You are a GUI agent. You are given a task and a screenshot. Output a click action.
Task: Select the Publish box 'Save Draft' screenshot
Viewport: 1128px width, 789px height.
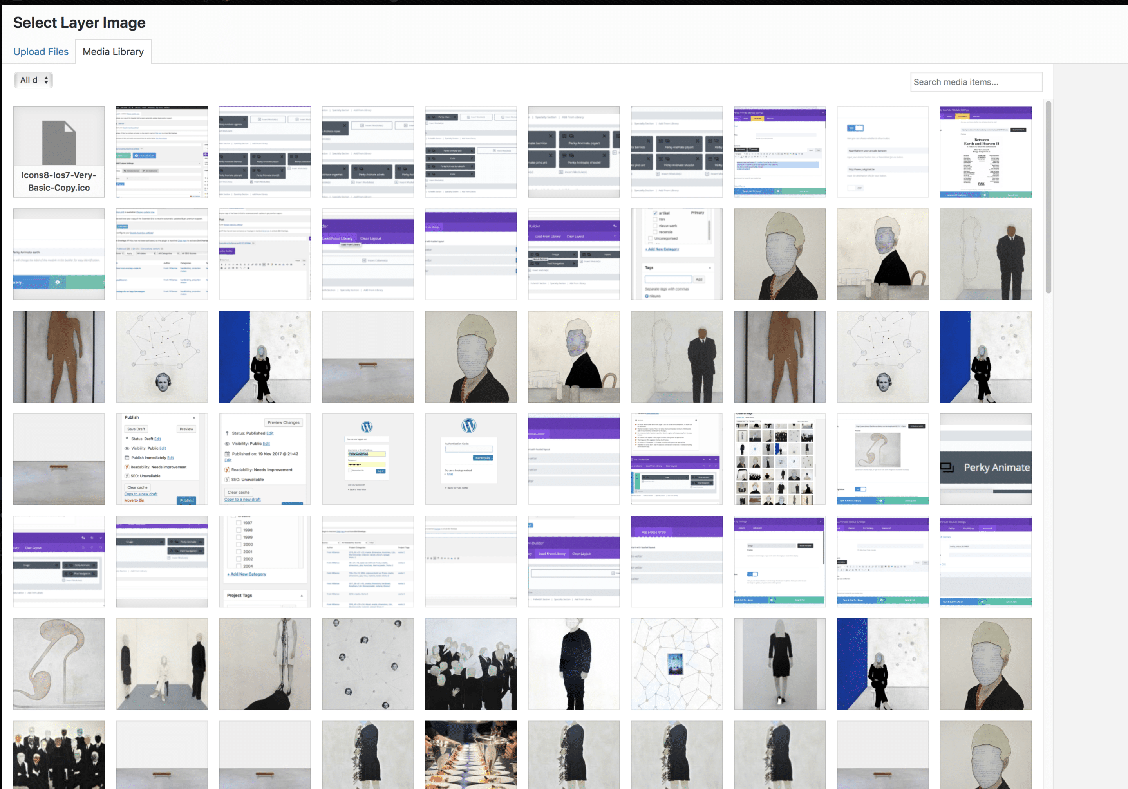(162, 459)
